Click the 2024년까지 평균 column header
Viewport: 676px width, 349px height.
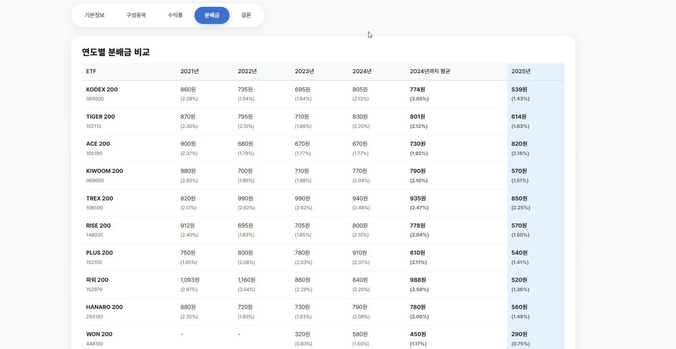point(430,71)
